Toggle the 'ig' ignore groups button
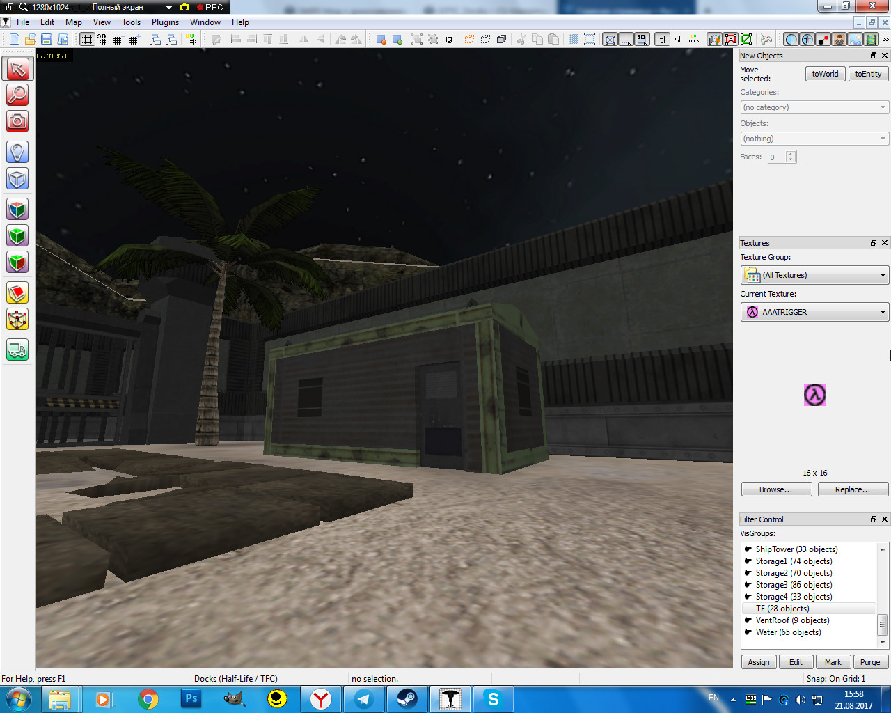The image size is (891, 713). pos(449,39)
